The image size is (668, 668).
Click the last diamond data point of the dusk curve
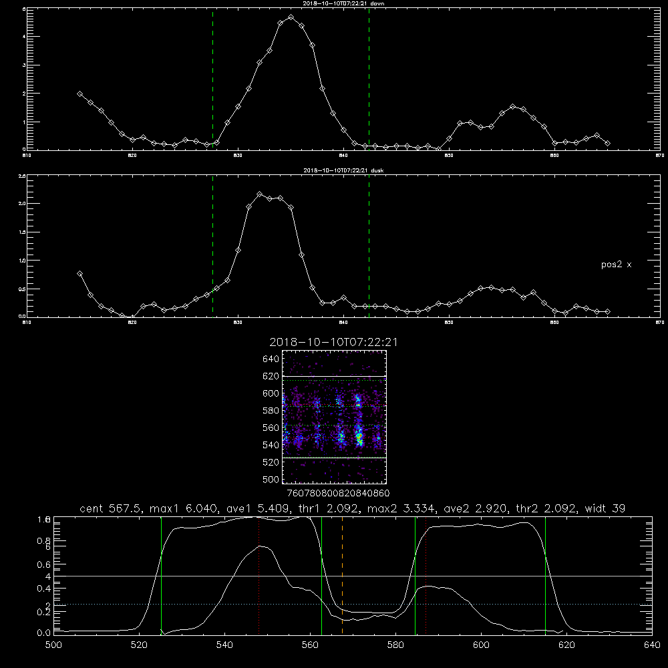point(607,312)
